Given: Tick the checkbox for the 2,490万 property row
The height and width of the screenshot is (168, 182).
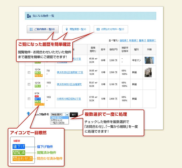Looking at the screenshot, I should pos(29,99).
